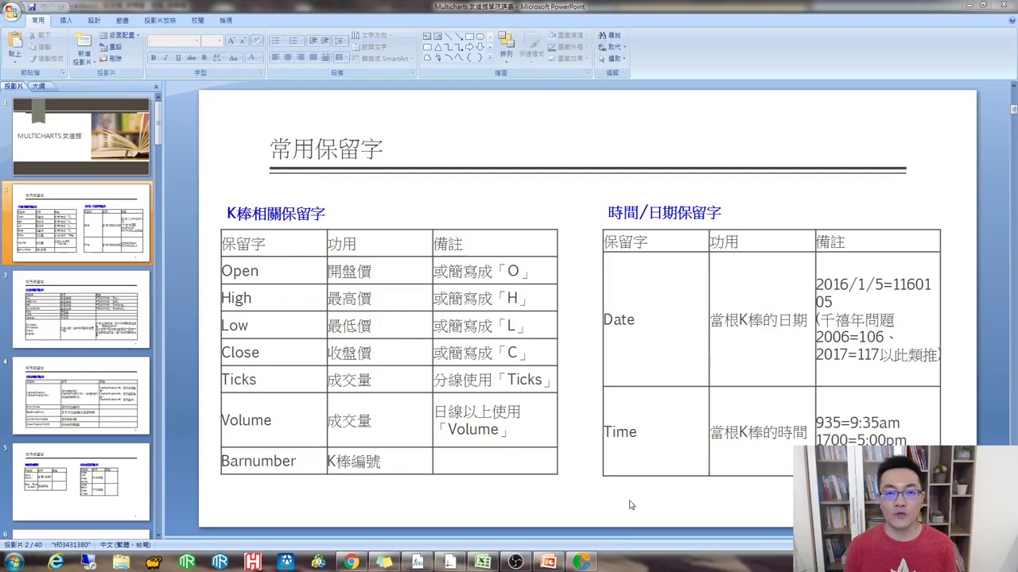Select slide 5 thumbnail

pyautogui.click(x=81, y=481)
